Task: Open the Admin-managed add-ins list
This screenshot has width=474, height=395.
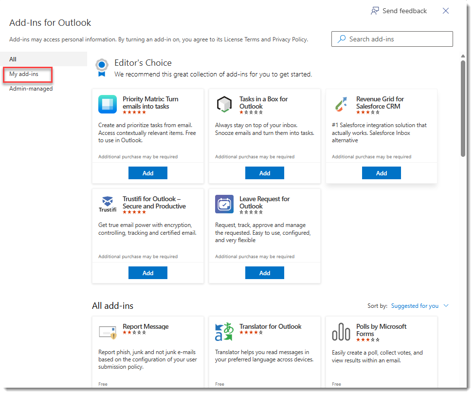Action: 31,89
